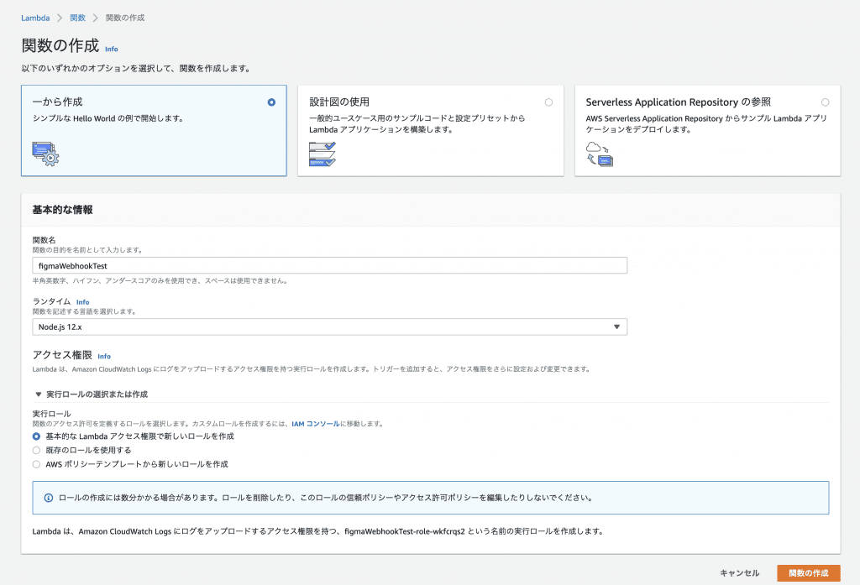The image size is (860, 585).
Task: Click the キャンセル button
Action: tap(739, 573)
